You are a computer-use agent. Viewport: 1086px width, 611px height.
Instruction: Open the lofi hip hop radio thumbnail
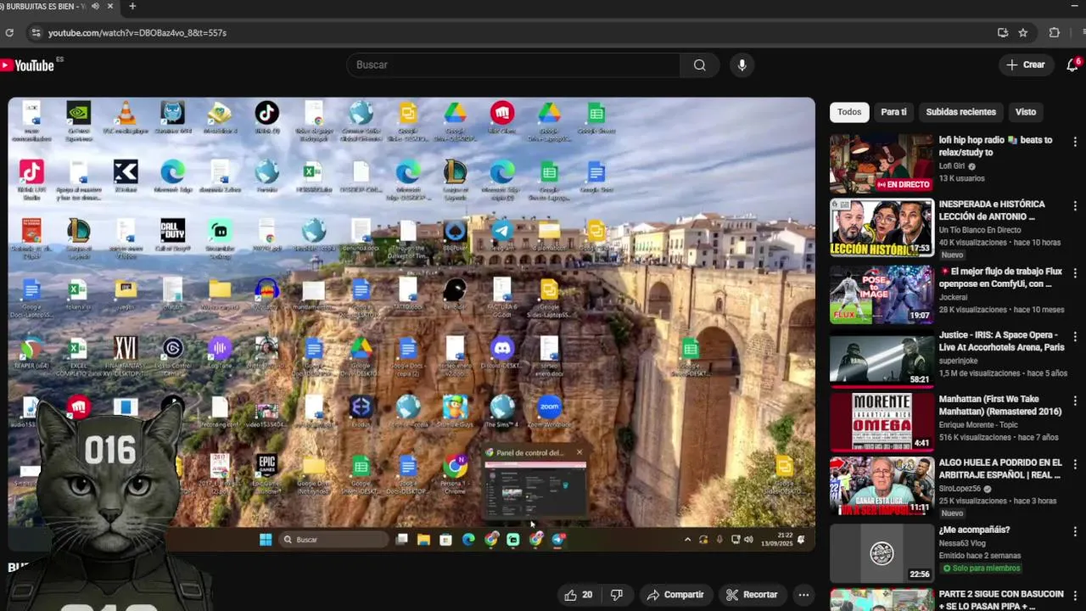click(x=882, y=164)
